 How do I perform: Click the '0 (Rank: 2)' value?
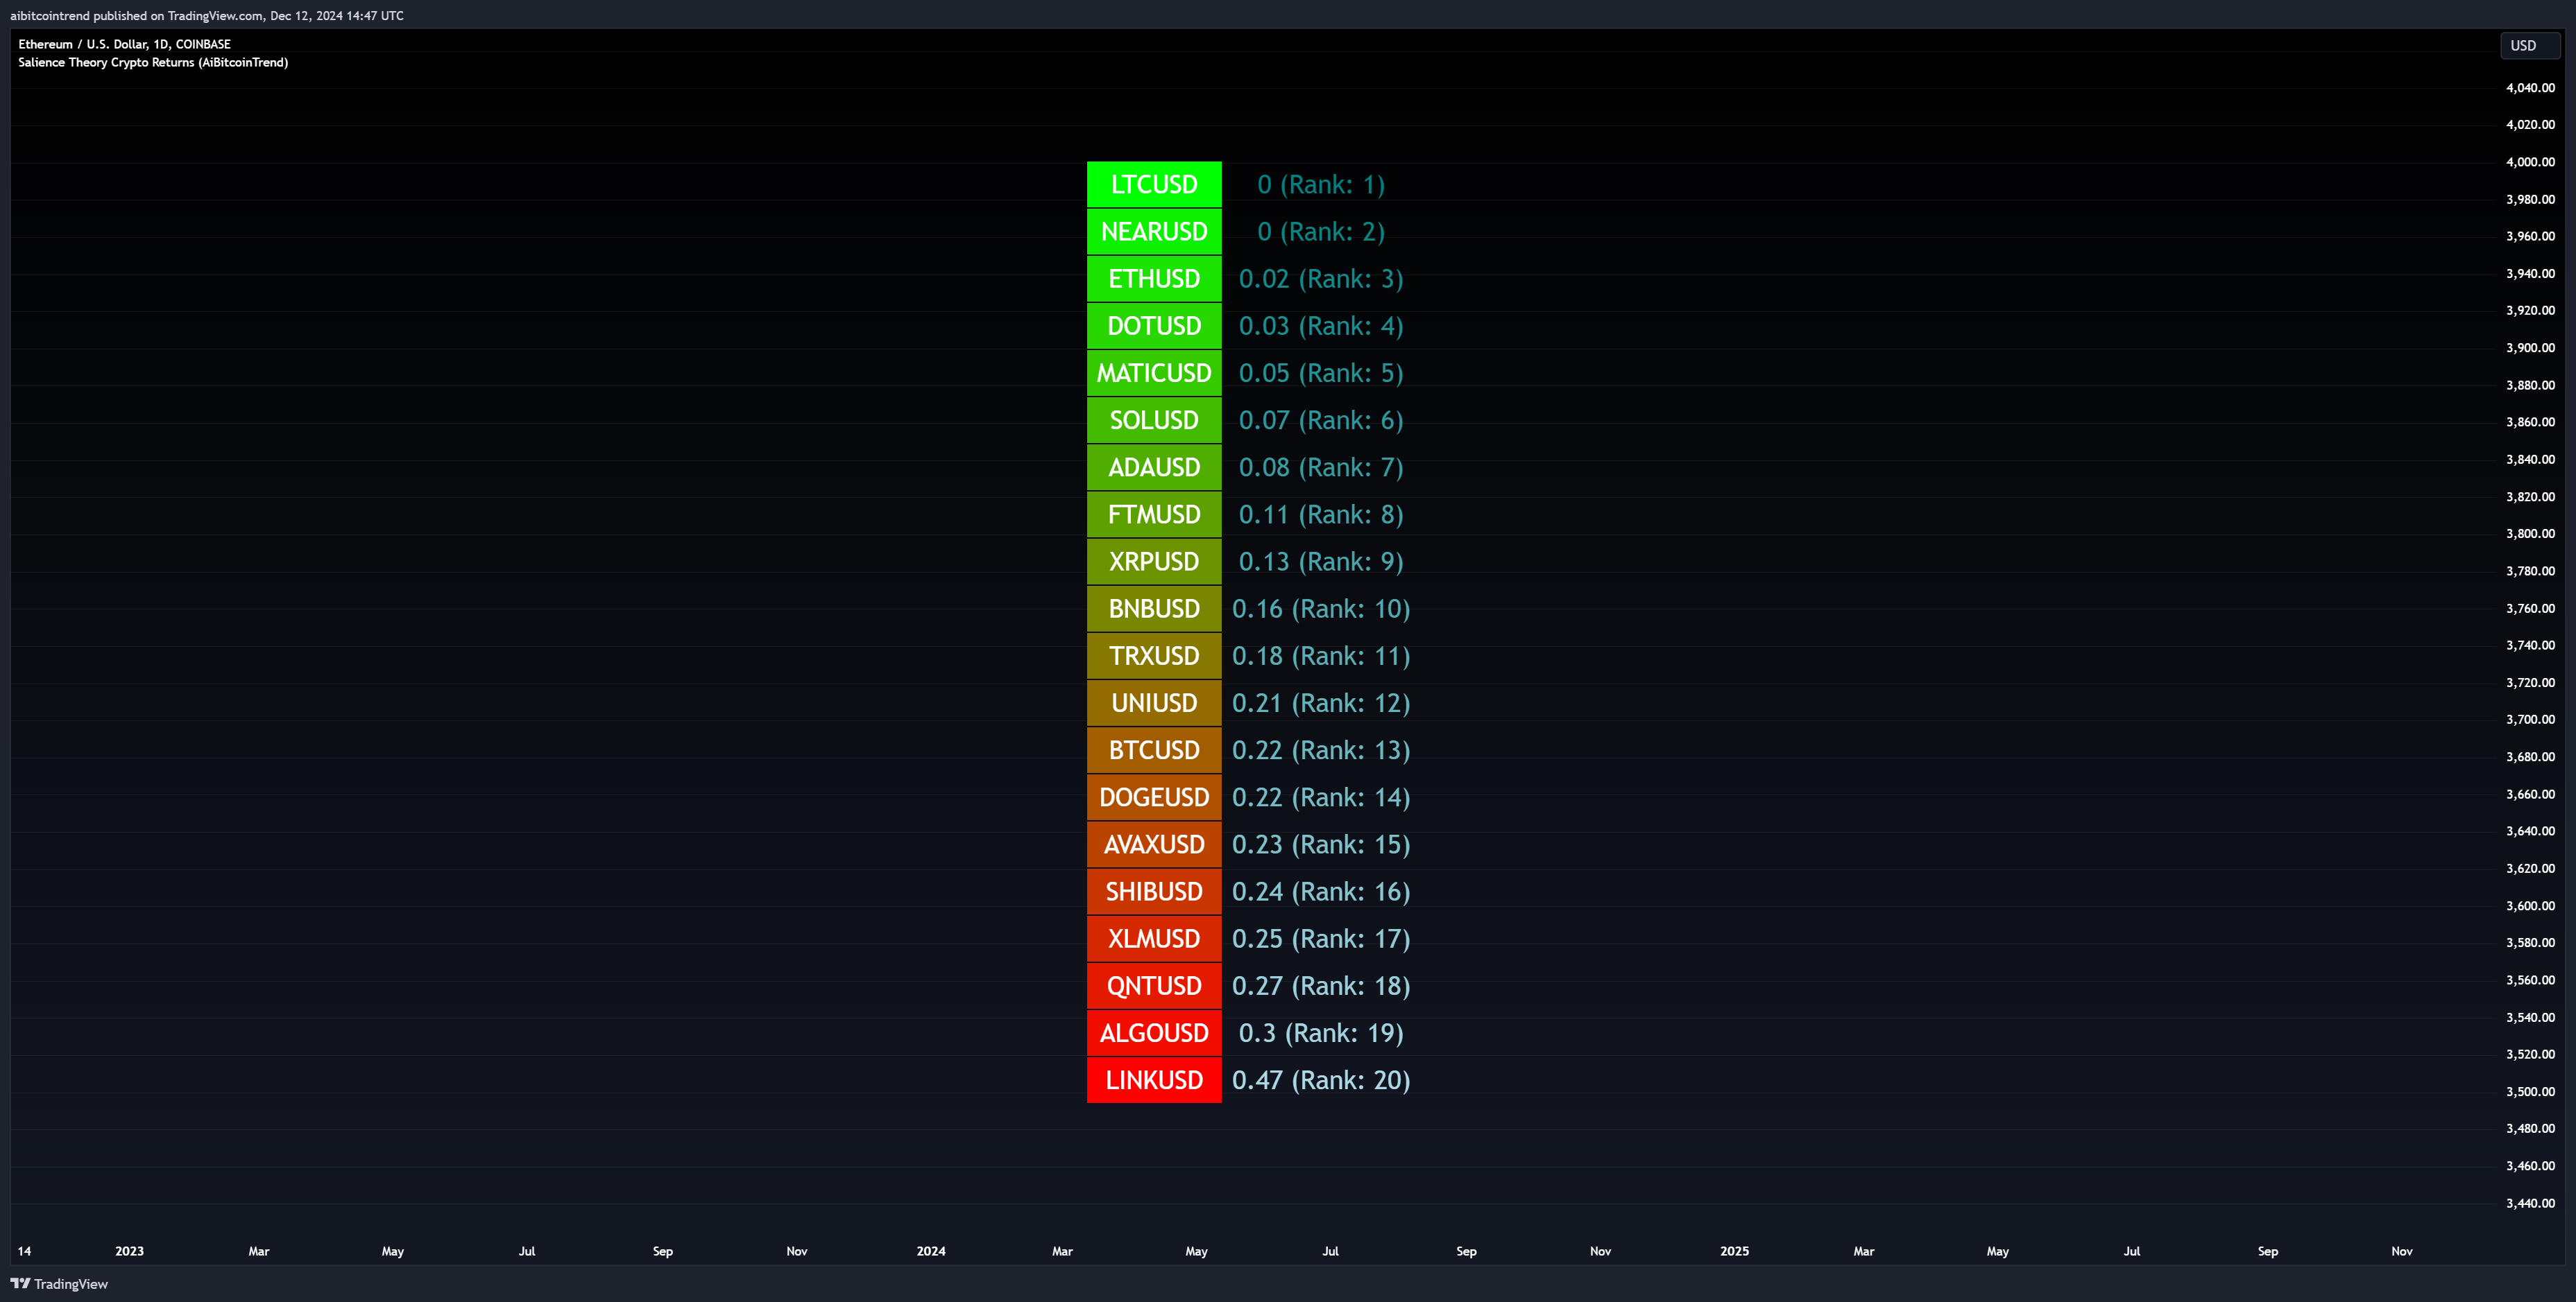click(x=1321, y=232)
